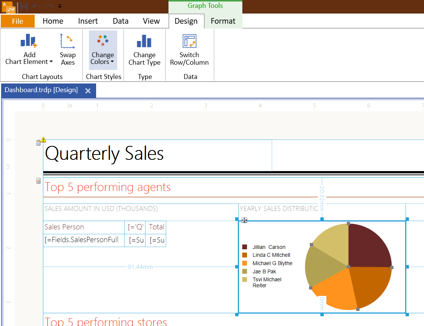
Task: Click the warning icon beside report header
Action: coord(43,140)
